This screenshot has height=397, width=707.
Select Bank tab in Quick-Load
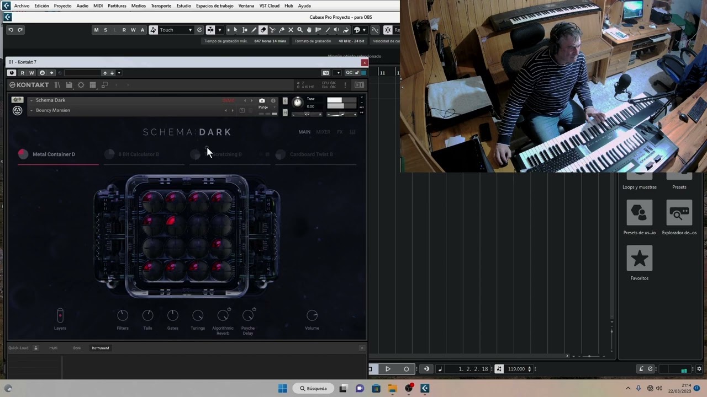coord(77,348)
